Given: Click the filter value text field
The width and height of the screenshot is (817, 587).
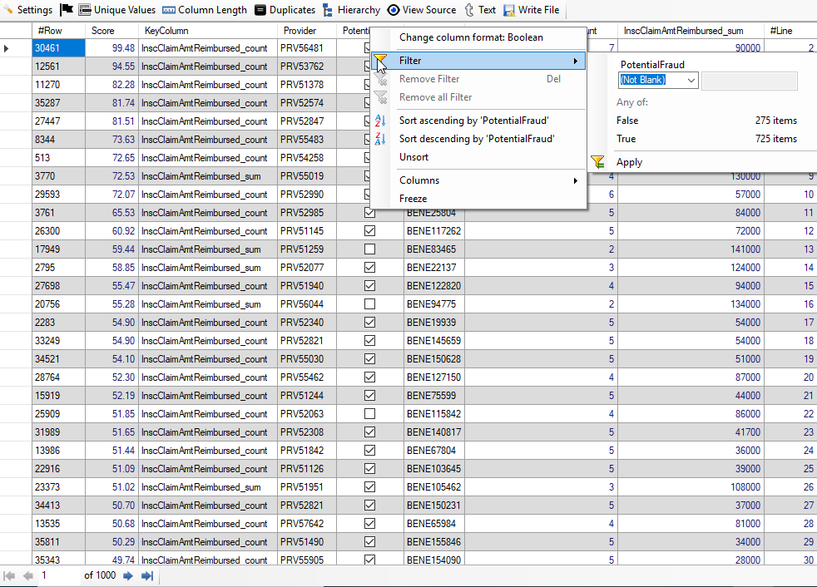Looking at the screenshot, I should coord(749,81).
